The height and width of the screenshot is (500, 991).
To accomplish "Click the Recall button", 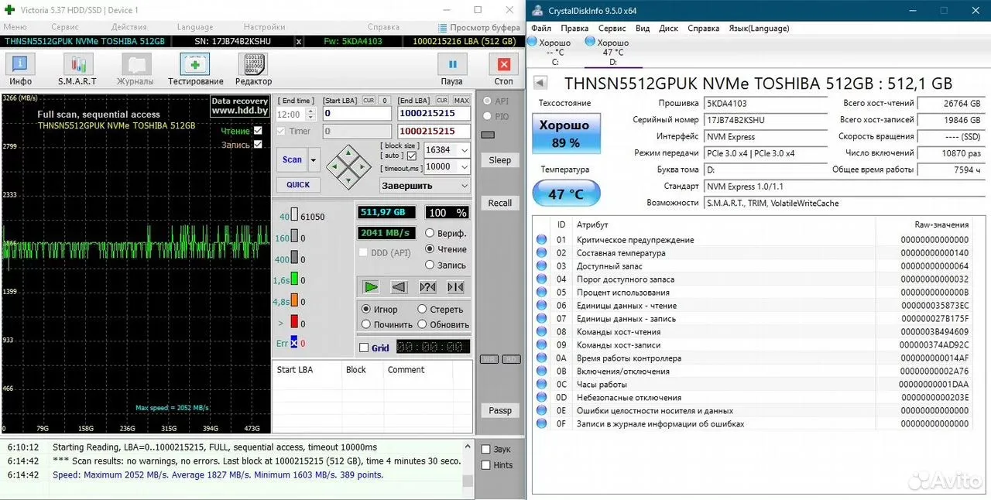I will [x=499, y=203].
